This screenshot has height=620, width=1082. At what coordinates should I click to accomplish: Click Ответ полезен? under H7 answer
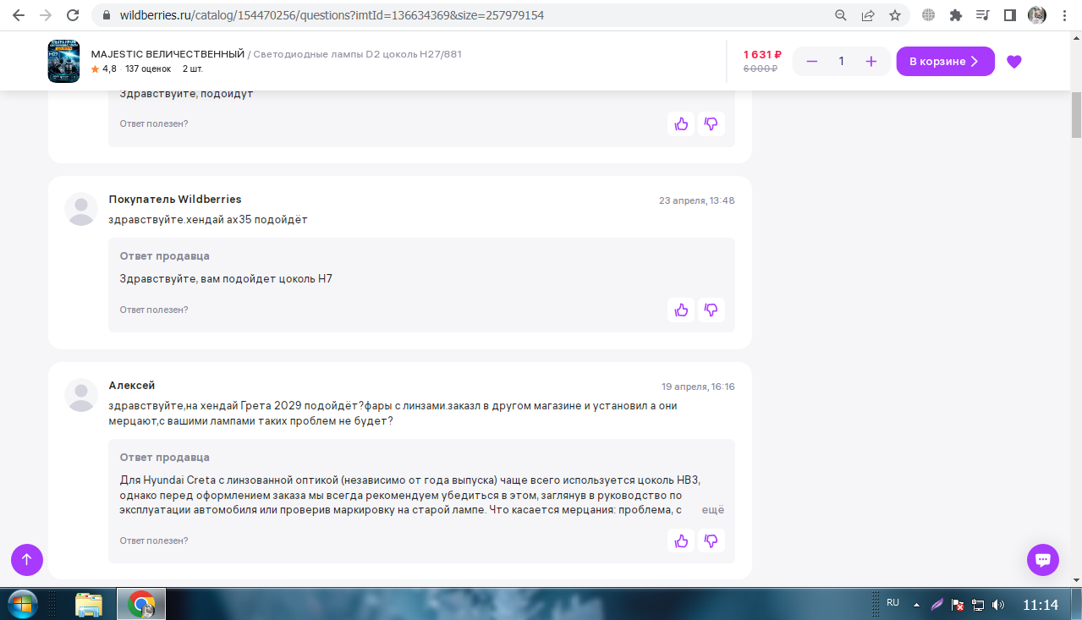coord(154,310)
